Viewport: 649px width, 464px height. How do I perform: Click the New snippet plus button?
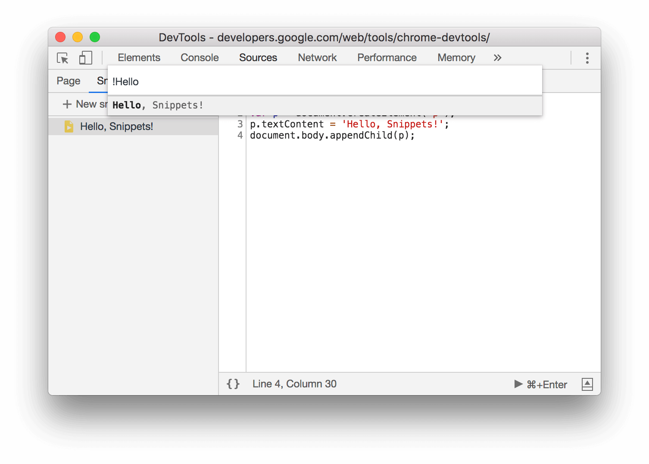[x=67, y=104]
